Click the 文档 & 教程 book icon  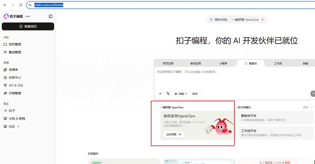[5, 119]
